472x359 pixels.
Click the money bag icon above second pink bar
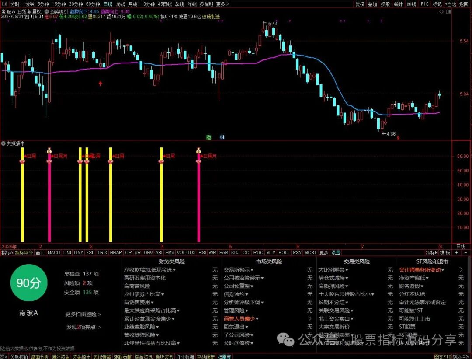tap(198, 150)
